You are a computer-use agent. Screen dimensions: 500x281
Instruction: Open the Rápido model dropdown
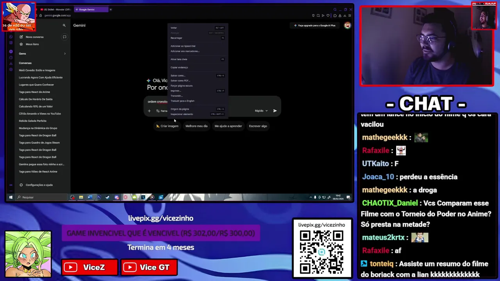tap(261, 111)
